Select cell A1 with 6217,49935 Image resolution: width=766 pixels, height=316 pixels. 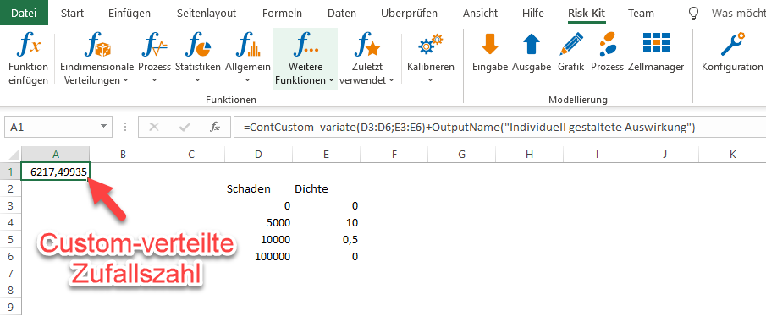(56, 172)
